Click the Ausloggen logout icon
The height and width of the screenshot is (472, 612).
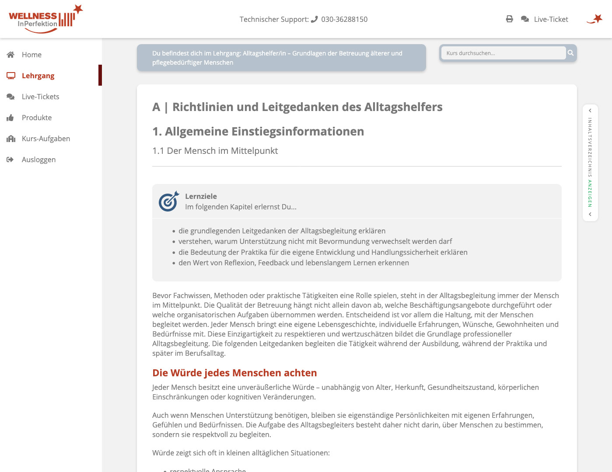pyautogui.click(x=10, y=160)
